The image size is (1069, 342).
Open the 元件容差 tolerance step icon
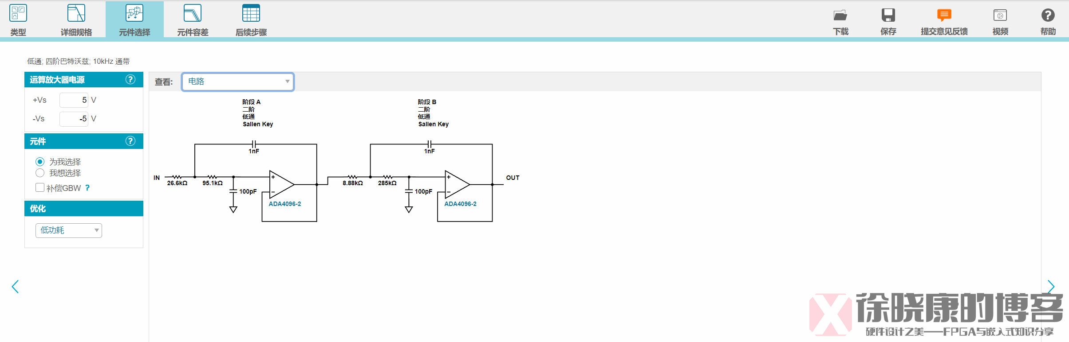click(x=193, y=13)
